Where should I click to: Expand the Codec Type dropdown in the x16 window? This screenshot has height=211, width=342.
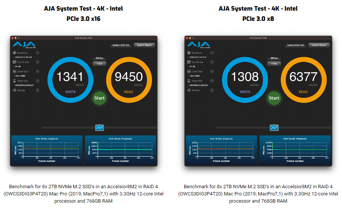38,72
